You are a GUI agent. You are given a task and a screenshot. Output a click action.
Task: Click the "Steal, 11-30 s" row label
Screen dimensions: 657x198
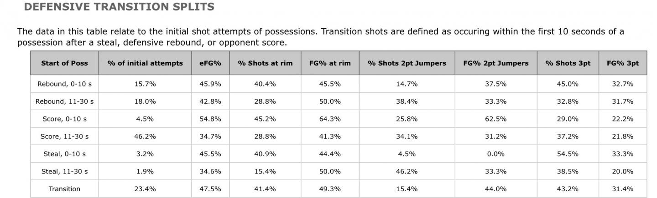click(x=64, y=172)
